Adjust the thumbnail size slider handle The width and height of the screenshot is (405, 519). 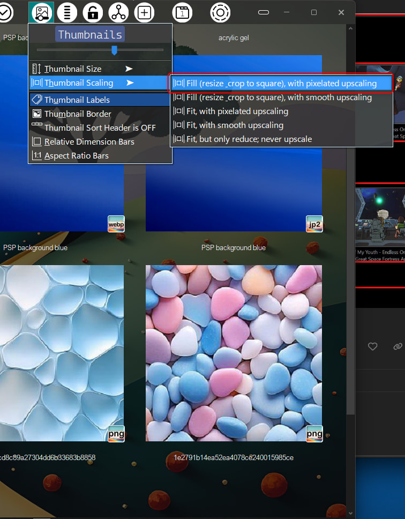point(114,50)
